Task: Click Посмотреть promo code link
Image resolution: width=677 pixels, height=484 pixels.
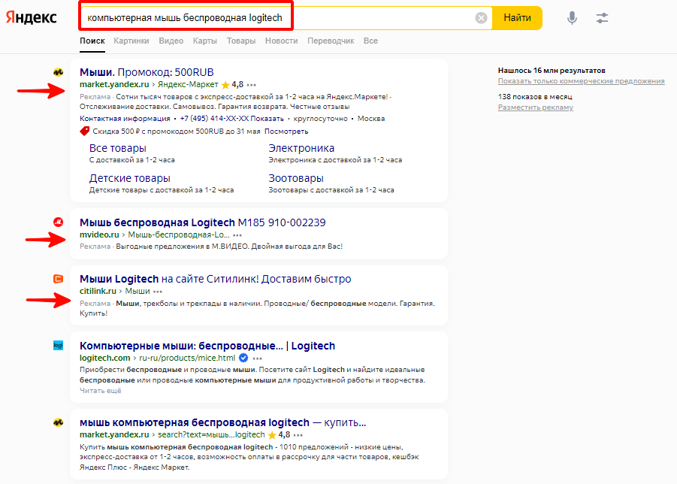Action: click(x=286, y=132)
